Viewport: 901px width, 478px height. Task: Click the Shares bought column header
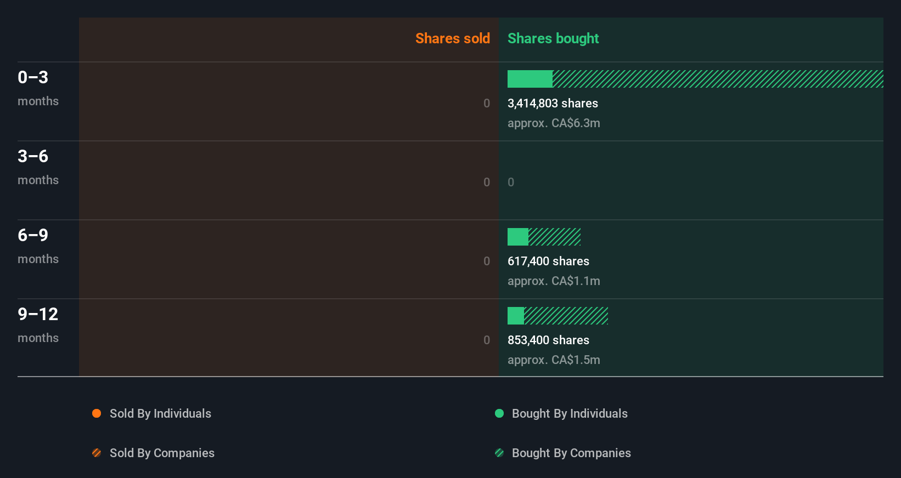[x=553, y=38]
